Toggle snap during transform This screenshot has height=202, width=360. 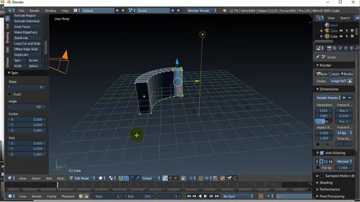click(200, 178)
